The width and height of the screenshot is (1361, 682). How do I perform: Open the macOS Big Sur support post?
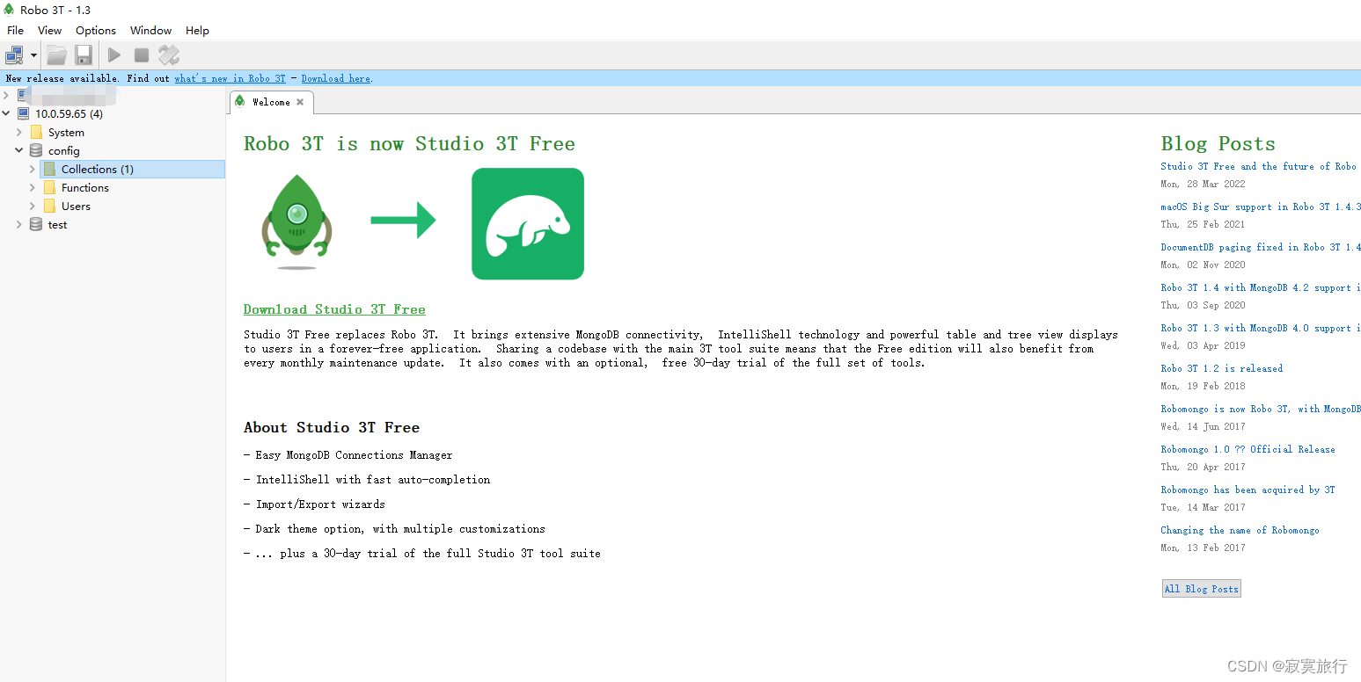[1260, 207]
